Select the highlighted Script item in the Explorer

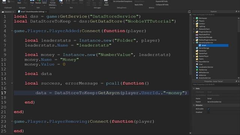click(x=213, y=45)
